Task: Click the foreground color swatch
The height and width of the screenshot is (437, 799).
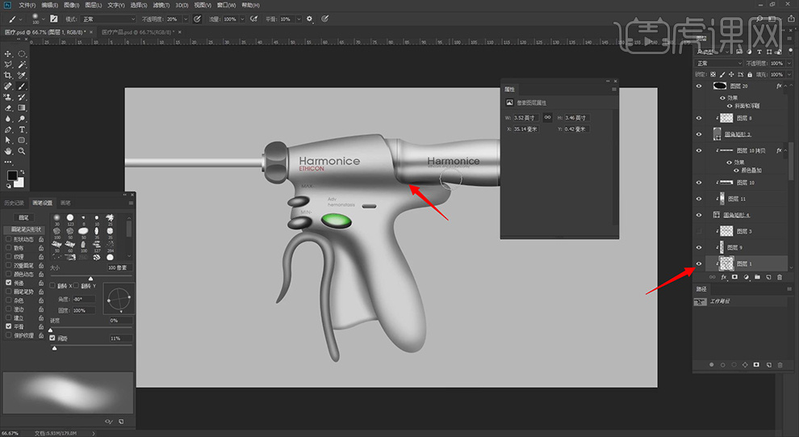Action: pyautogui.click(x=12, y=174)
